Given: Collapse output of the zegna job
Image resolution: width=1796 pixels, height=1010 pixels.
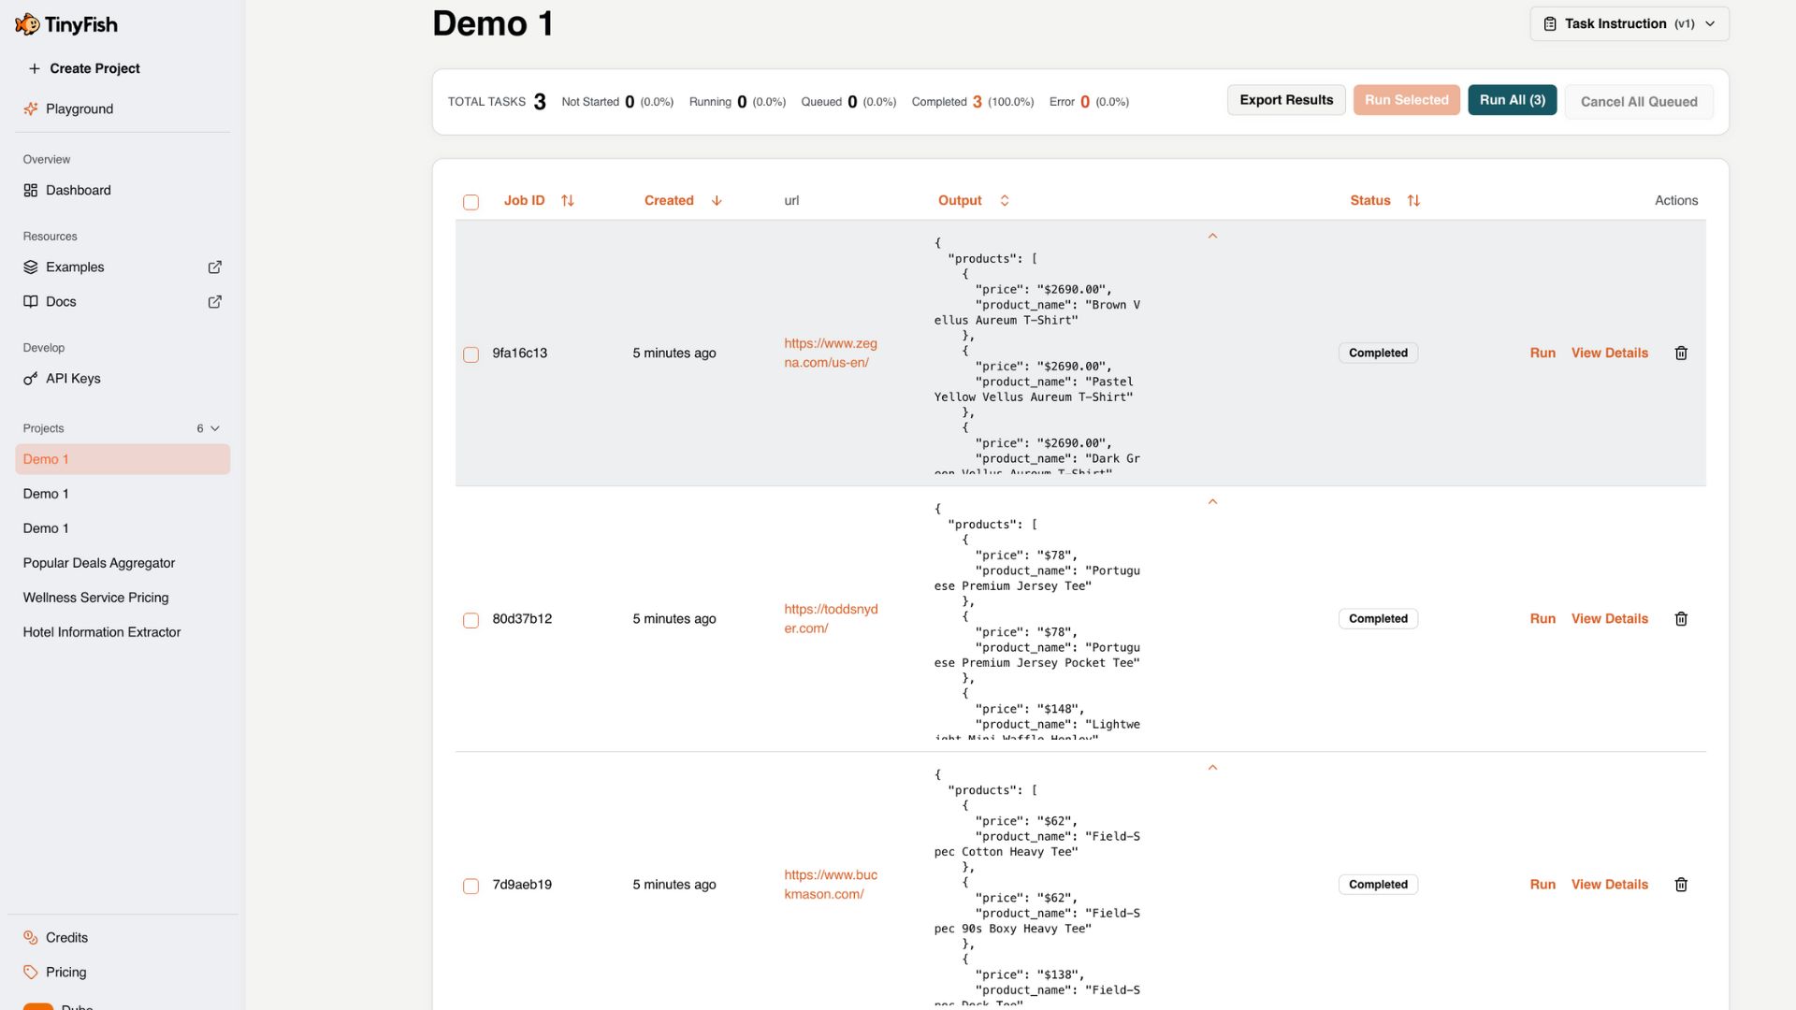Looking at the screenshot, I should coord(1212,237).
